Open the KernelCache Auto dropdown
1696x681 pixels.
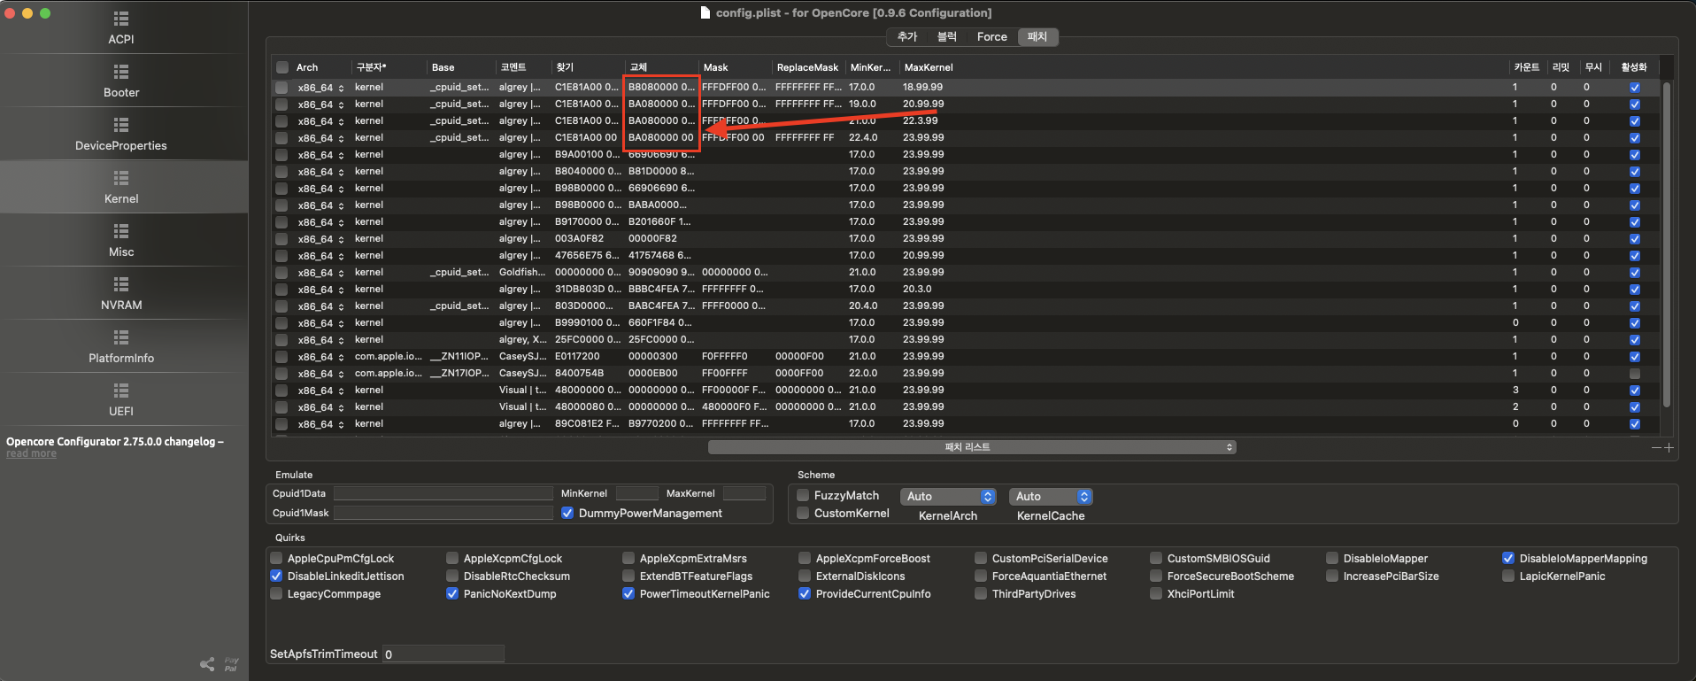1051,497
